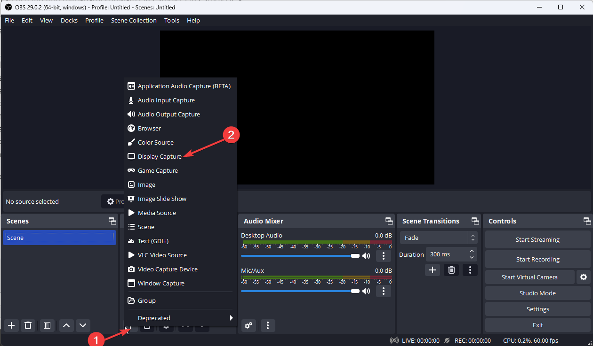Mute Mic/Aux speaker icon

(x=366, y=291)
